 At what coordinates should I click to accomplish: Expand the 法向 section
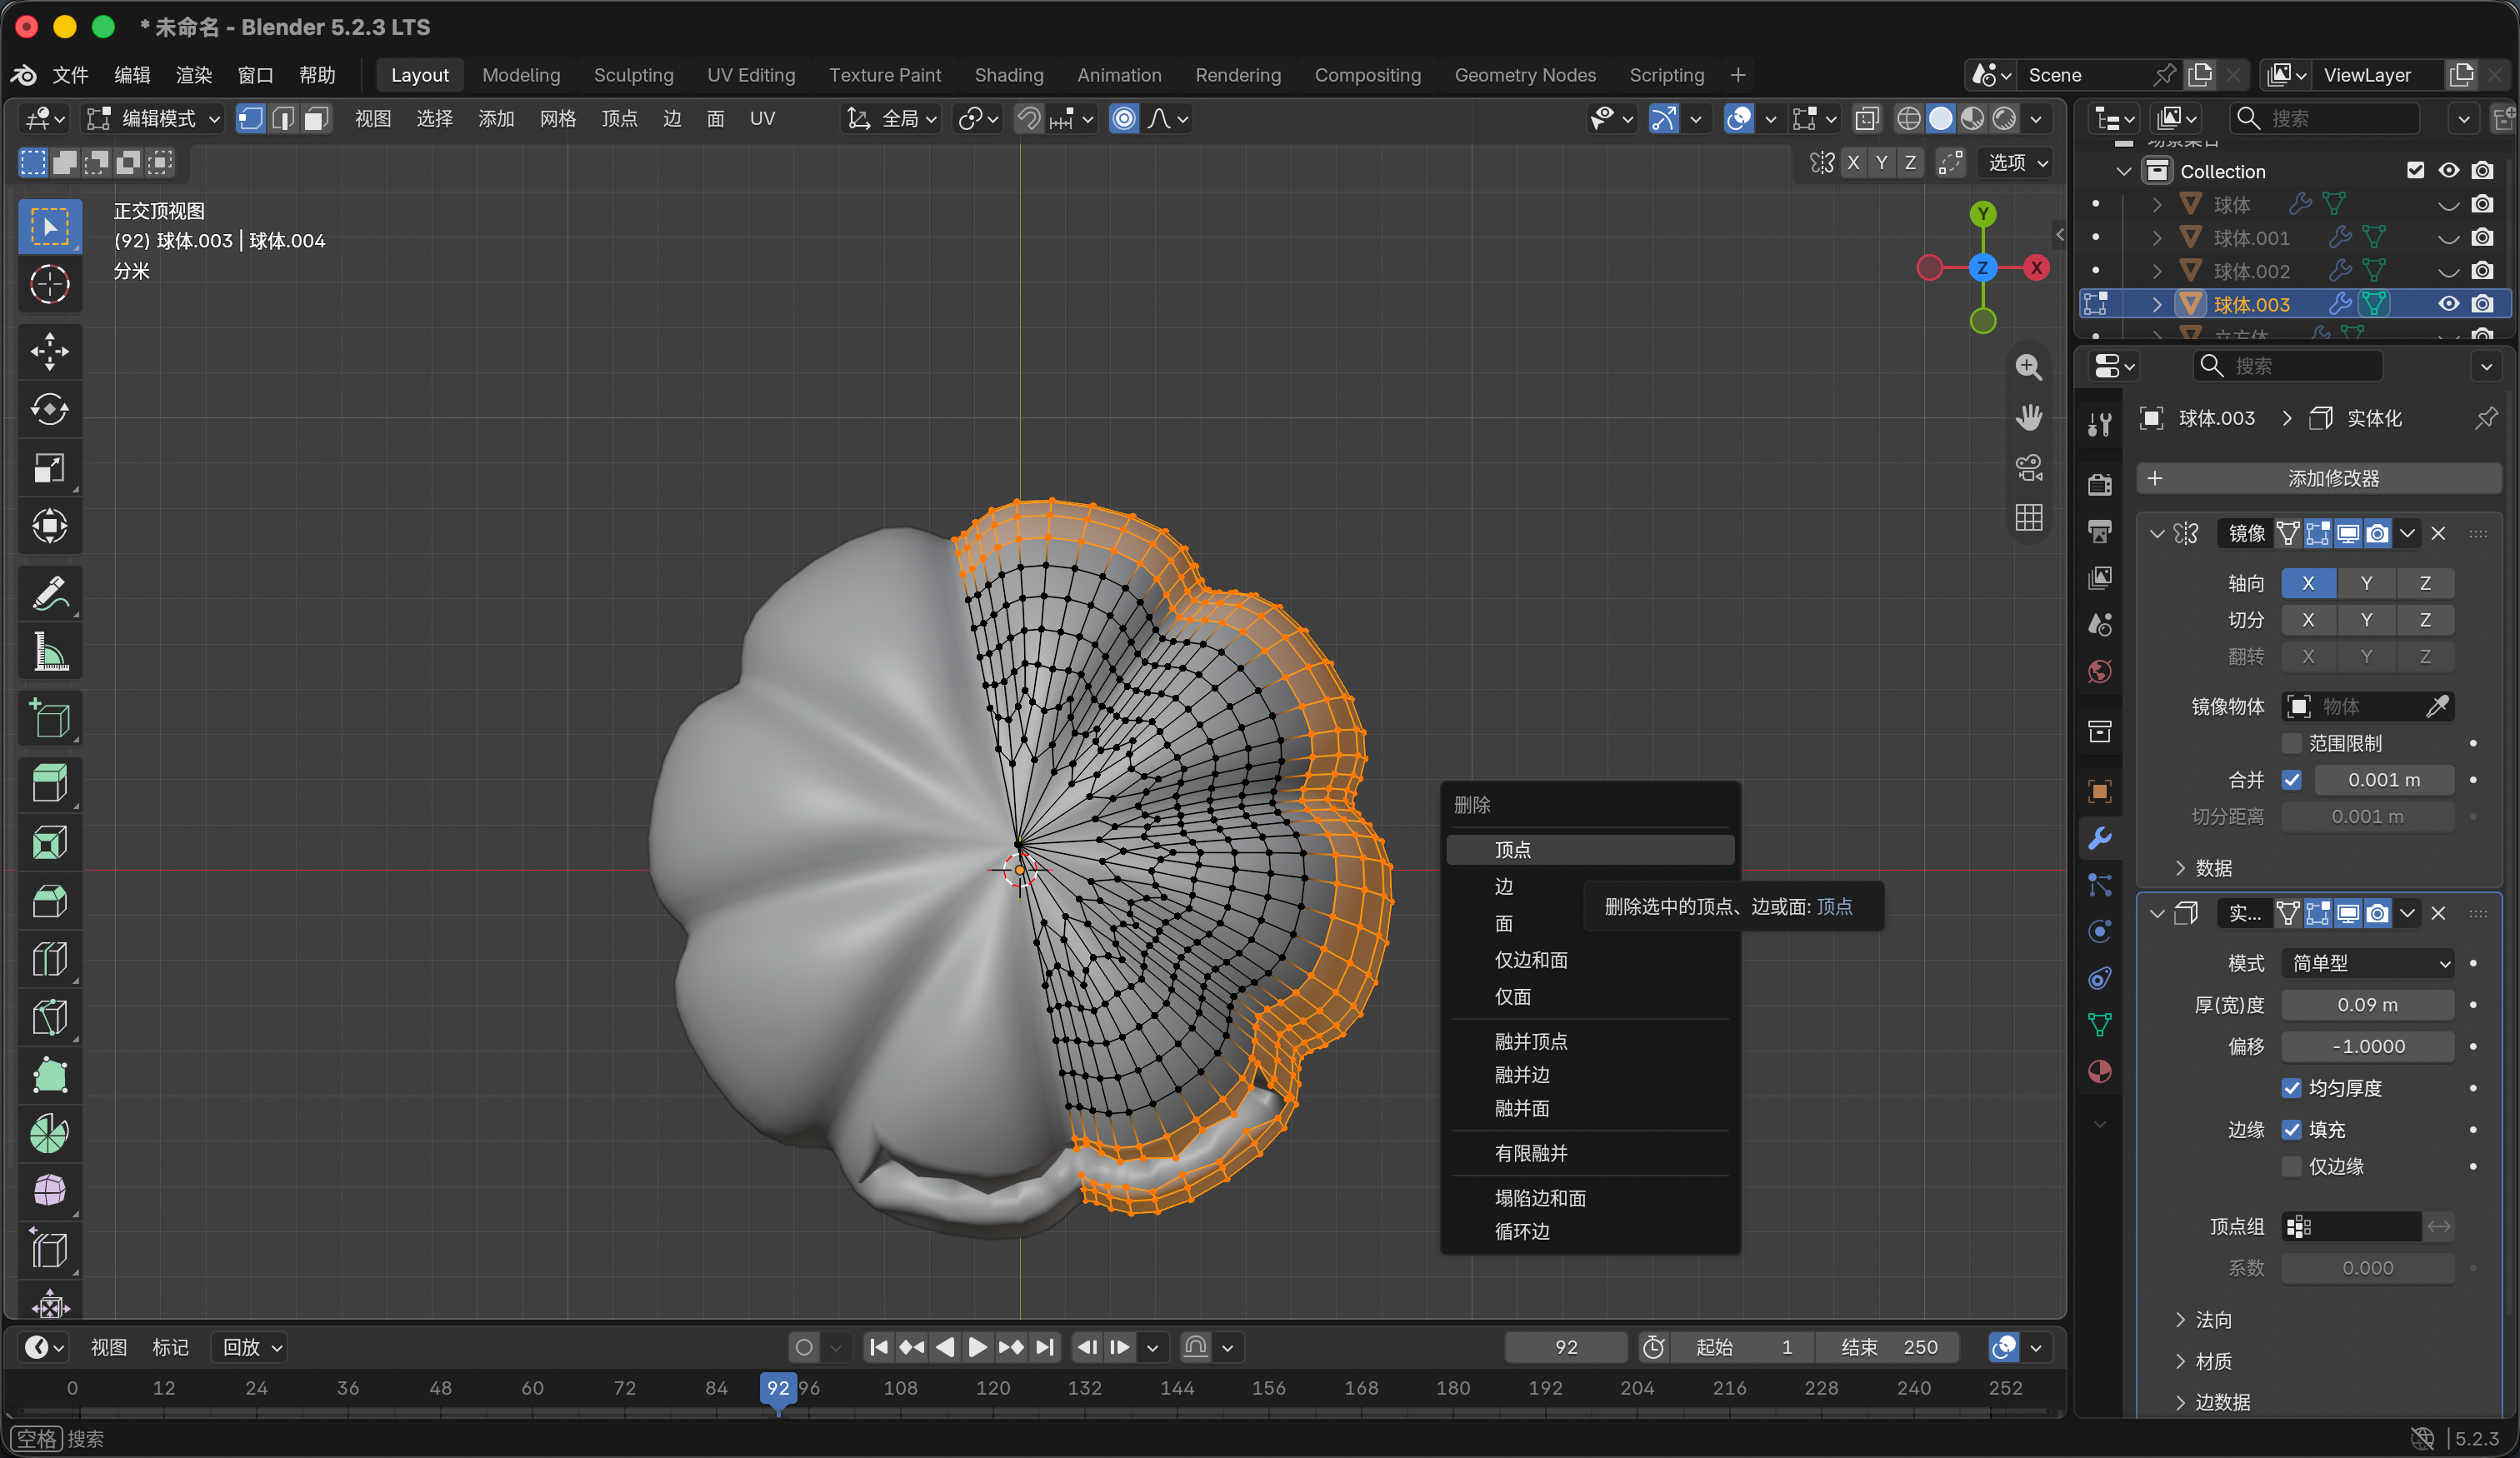coord(2204,1320)
